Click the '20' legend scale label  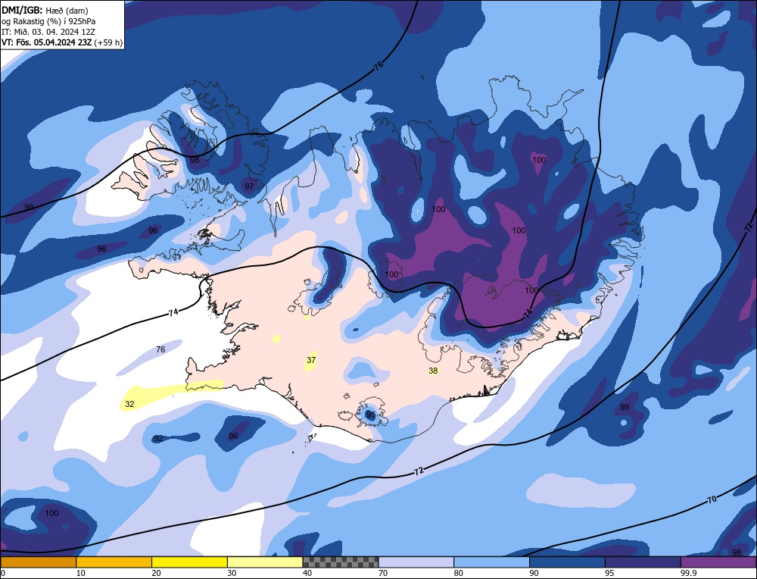[x=157, y=573]
